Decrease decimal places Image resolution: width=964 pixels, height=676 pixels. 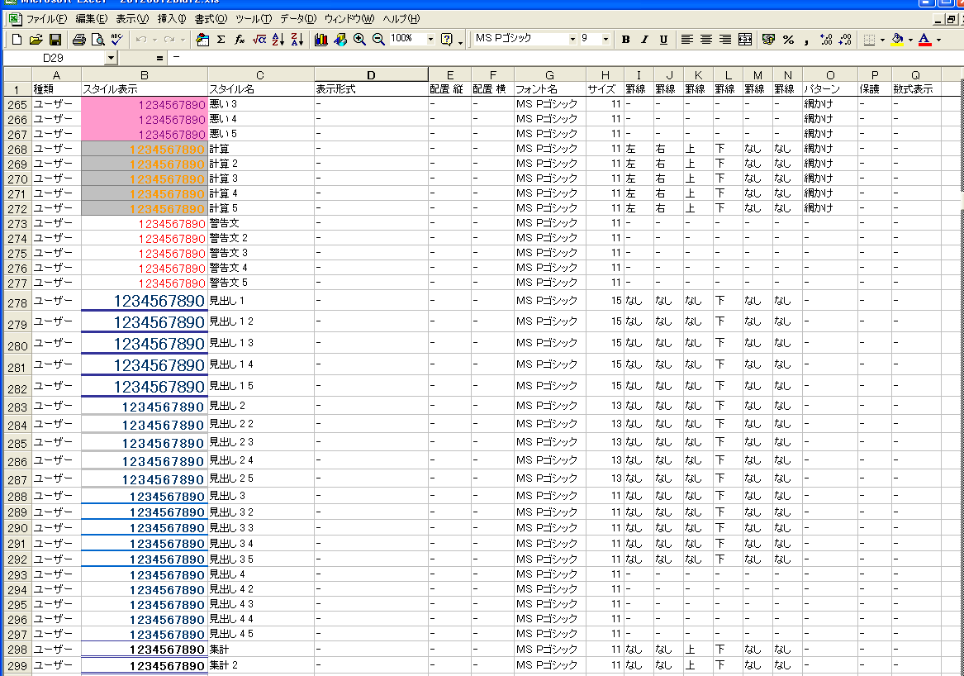pos(845,40)
